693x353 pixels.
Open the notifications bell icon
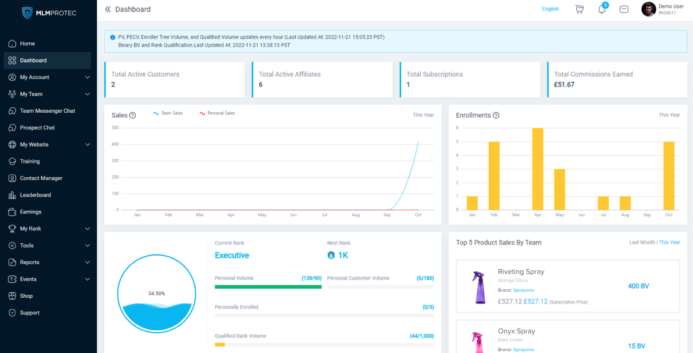(x=602, y=9)
